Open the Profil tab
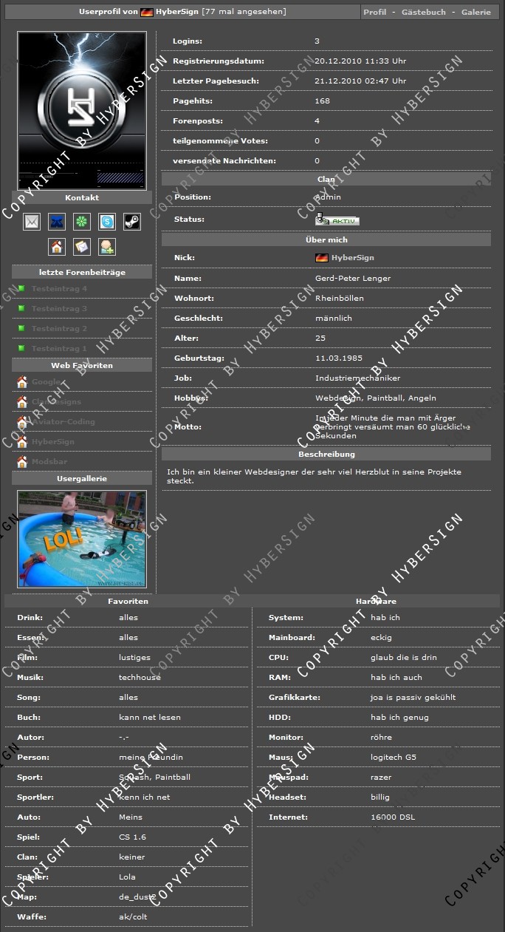Viewport: 505px width, 932px height. [375, 13]
